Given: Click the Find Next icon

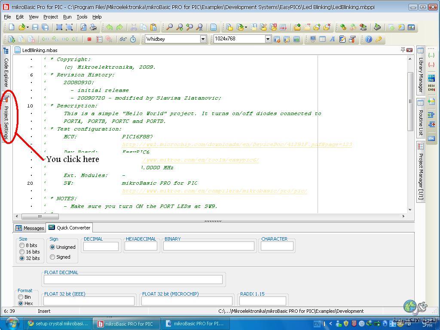Looking at the screenshot, I should coord(180,27).
